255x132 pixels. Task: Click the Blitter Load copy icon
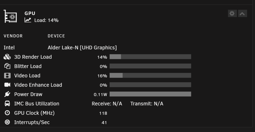coord(7,66)
